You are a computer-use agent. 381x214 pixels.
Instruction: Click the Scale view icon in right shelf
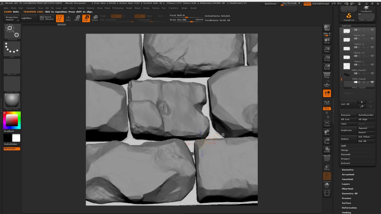coord(327,141)
